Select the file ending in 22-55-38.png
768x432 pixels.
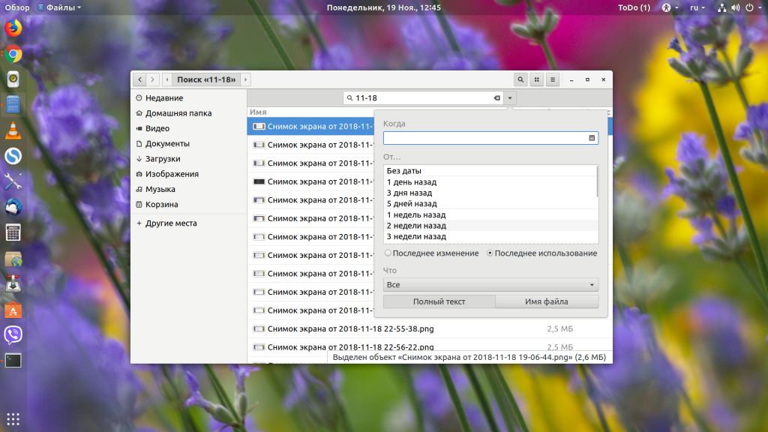point(430,328)
